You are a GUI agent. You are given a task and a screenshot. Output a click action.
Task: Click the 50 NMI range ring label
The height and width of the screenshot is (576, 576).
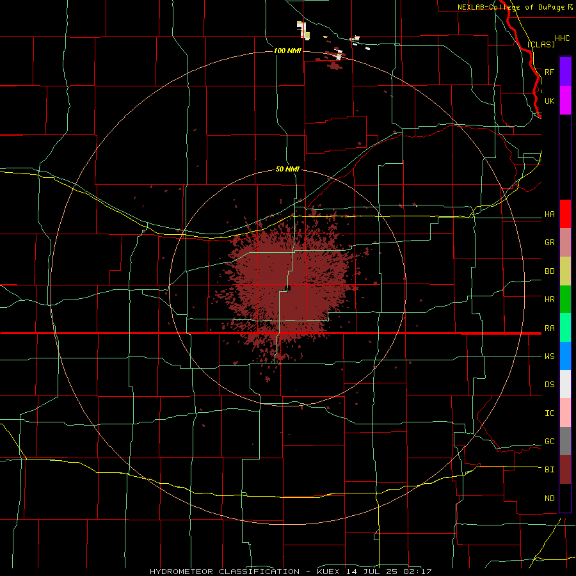click(287, 169)
